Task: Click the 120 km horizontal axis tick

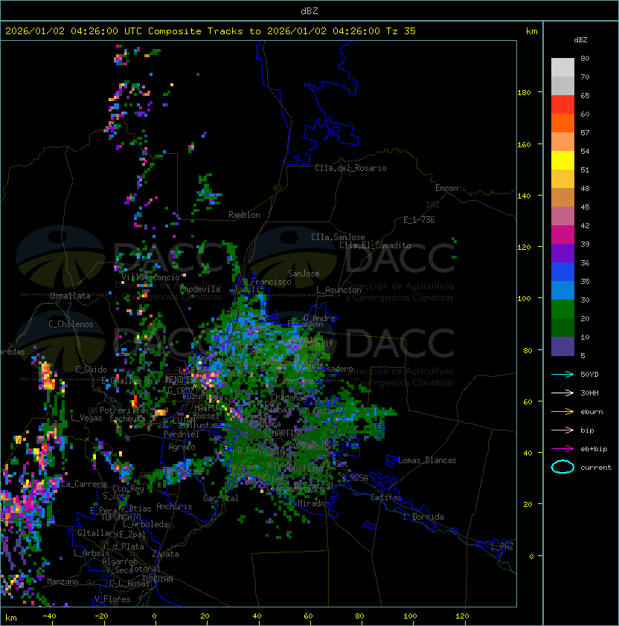Action: (x=462, y=616)
